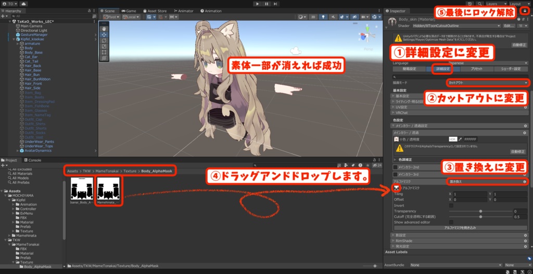This screenshot has height=274, width=533.
Task: Expand the armature tree item
Action: [18, 44]
